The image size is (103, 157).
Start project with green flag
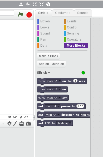pyautogui.click(x=21, y=15)
